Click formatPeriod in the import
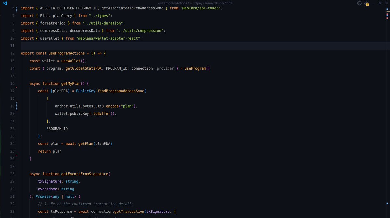 click(53, 23)
